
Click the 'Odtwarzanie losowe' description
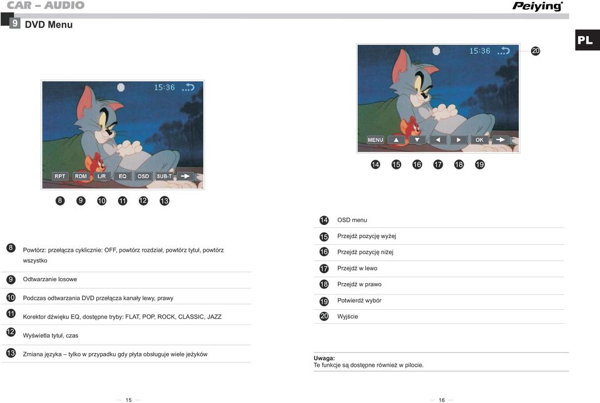pyautogui.click(x=50, y=279)
